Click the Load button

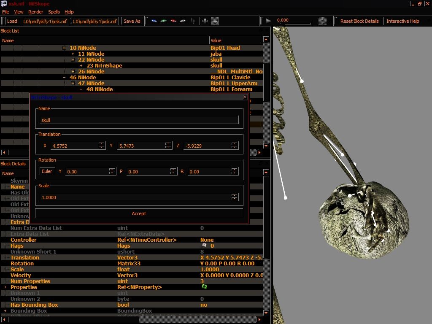[x=12, y=21]
